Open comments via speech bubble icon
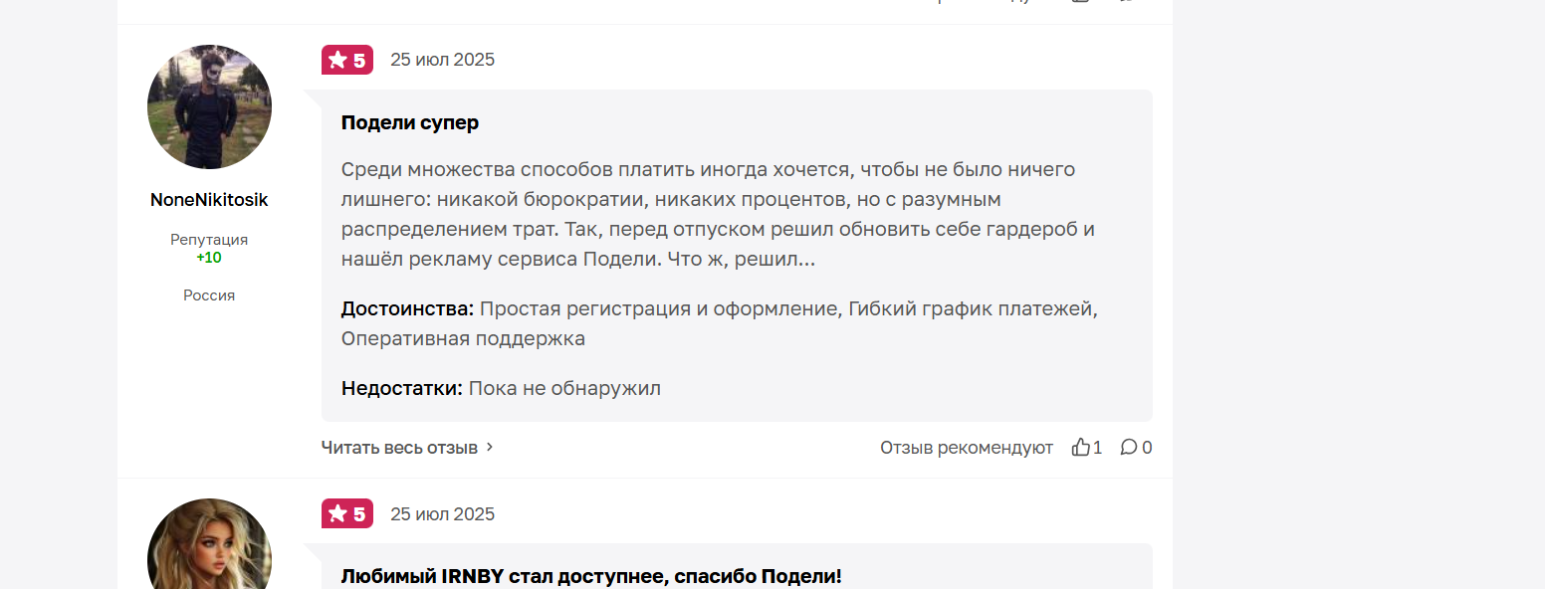The width and height of the screenshot is (1545, 589). pos(1129,448)
